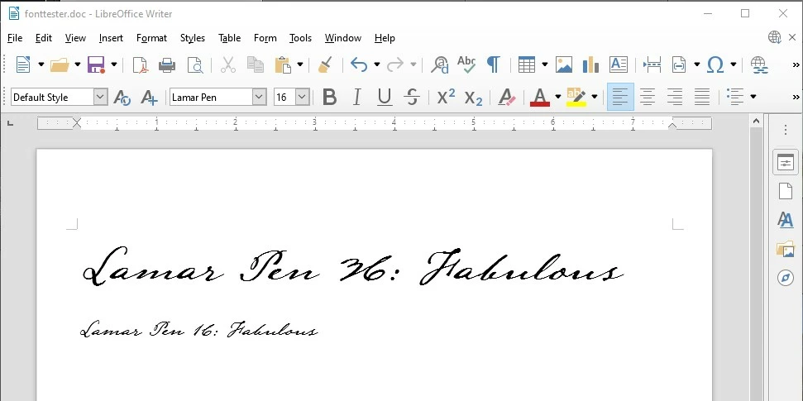
Task: Open the Tools menu
Action: [x=300, y=38]
